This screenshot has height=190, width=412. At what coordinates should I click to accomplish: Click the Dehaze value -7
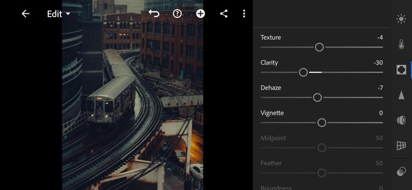coord(380,88)
